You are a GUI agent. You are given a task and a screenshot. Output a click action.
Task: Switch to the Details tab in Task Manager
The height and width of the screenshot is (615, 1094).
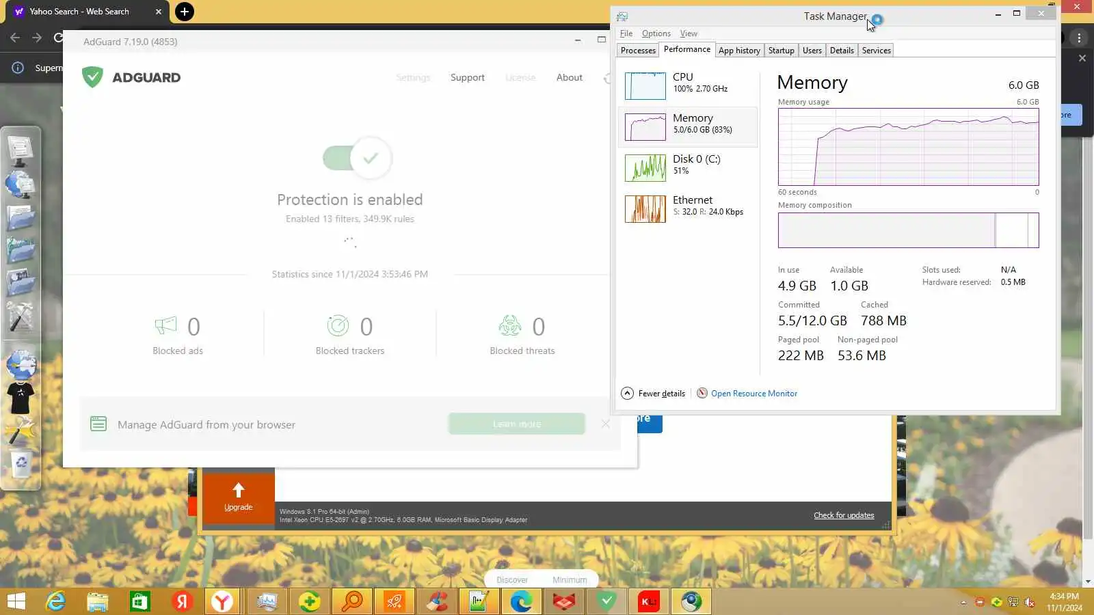(842, 51)
